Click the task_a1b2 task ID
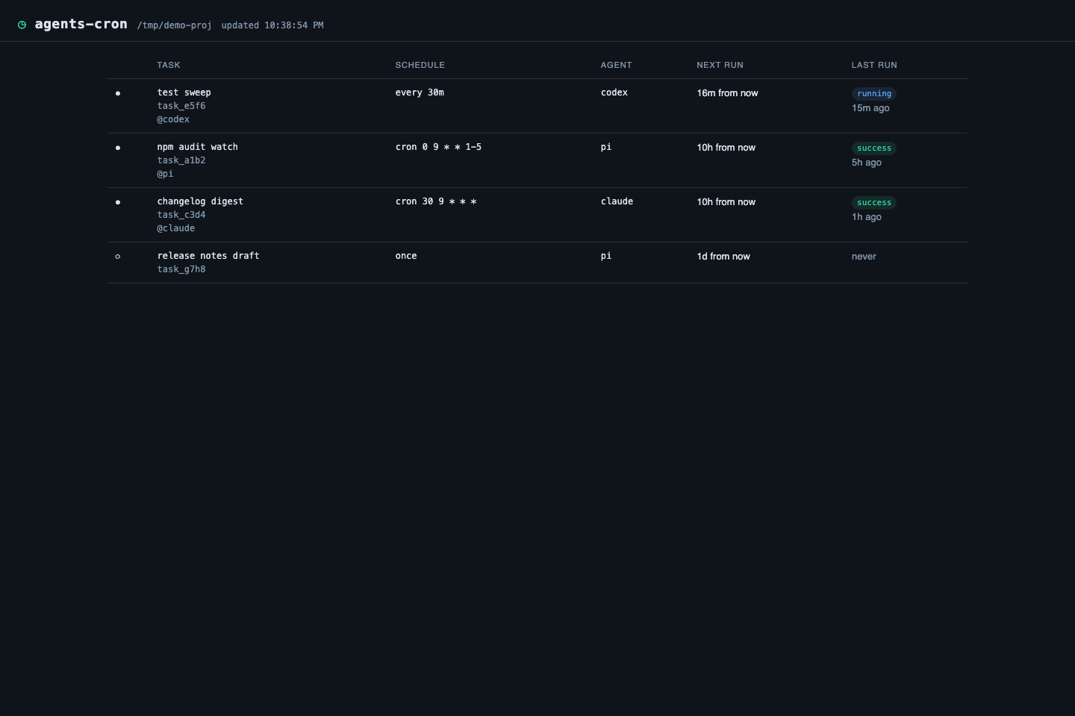Screen dimensions: 1075x716 click(181, 160)
